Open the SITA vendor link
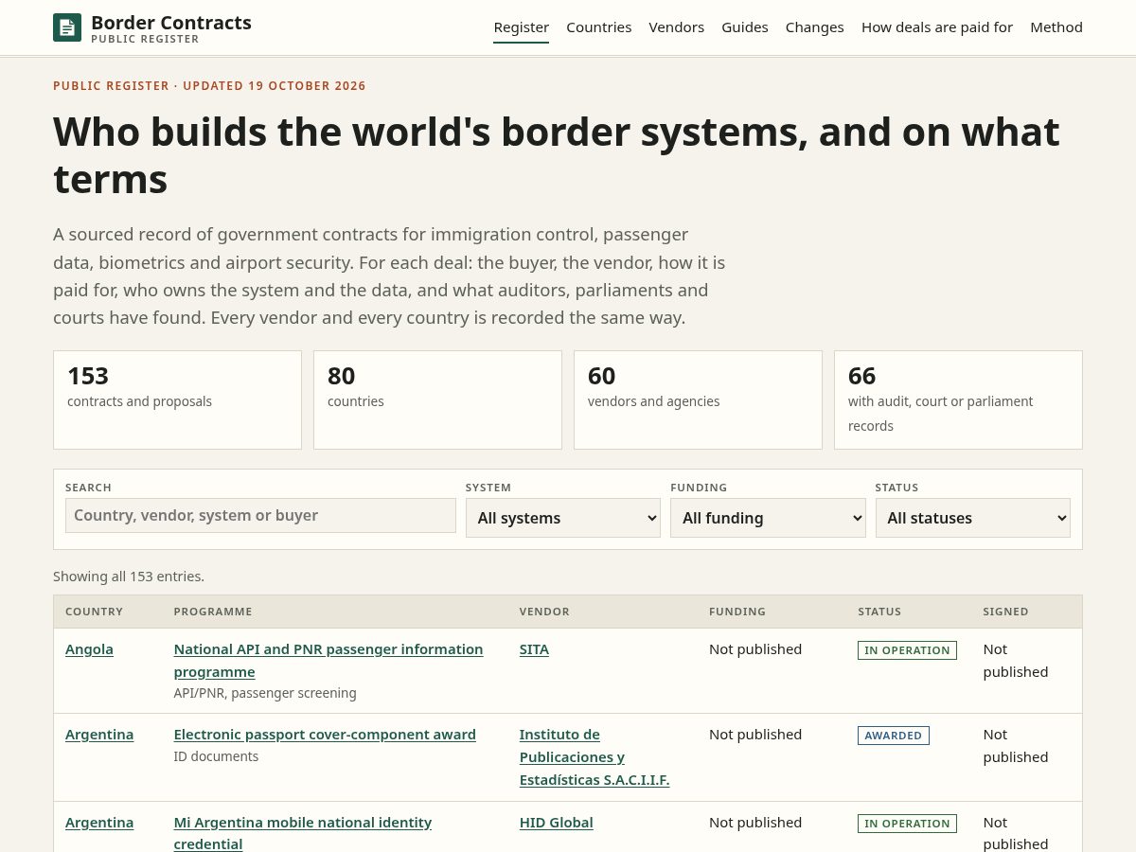 534,649
